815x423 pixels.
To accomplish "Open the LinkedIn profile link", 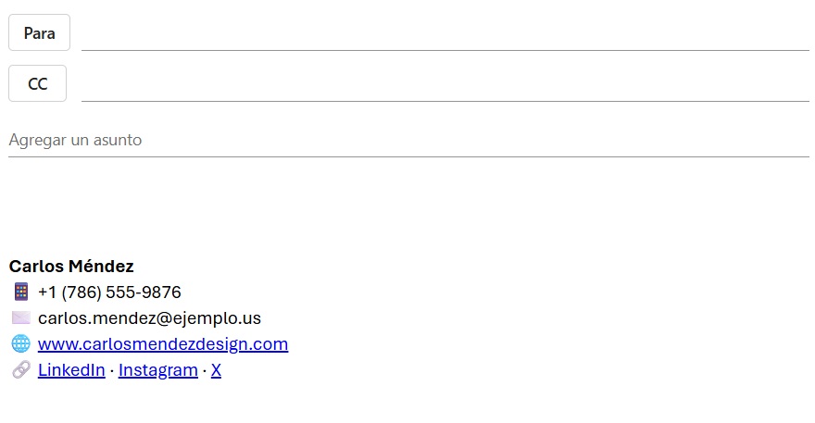I will click(x=71, y=370).
